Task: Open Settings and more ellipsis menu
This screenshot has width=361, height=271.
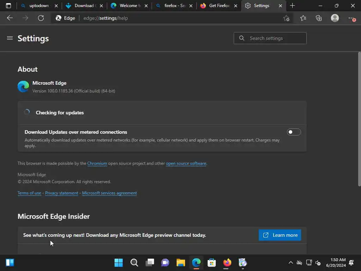Action: click(351, 18)
